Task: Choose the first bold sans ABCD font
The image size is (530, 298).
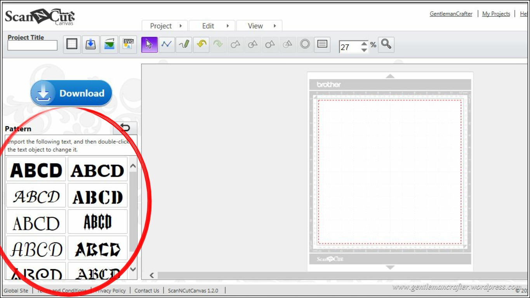Action: (36, 170)
